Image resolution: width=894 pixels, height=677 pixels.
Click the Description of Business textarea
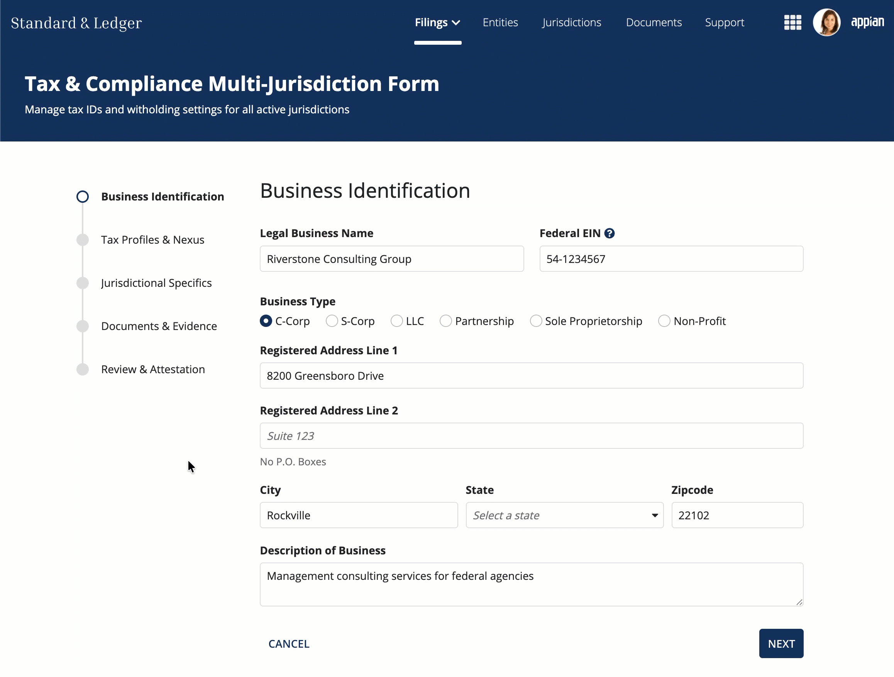coord(532,584)
